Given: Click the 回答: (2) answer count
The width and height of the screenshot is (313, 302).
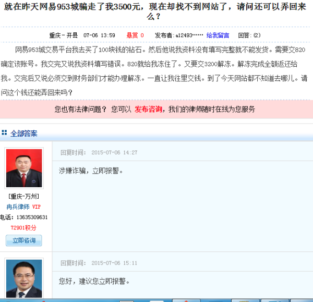Looking at the screenshot, I should [249, 35].
